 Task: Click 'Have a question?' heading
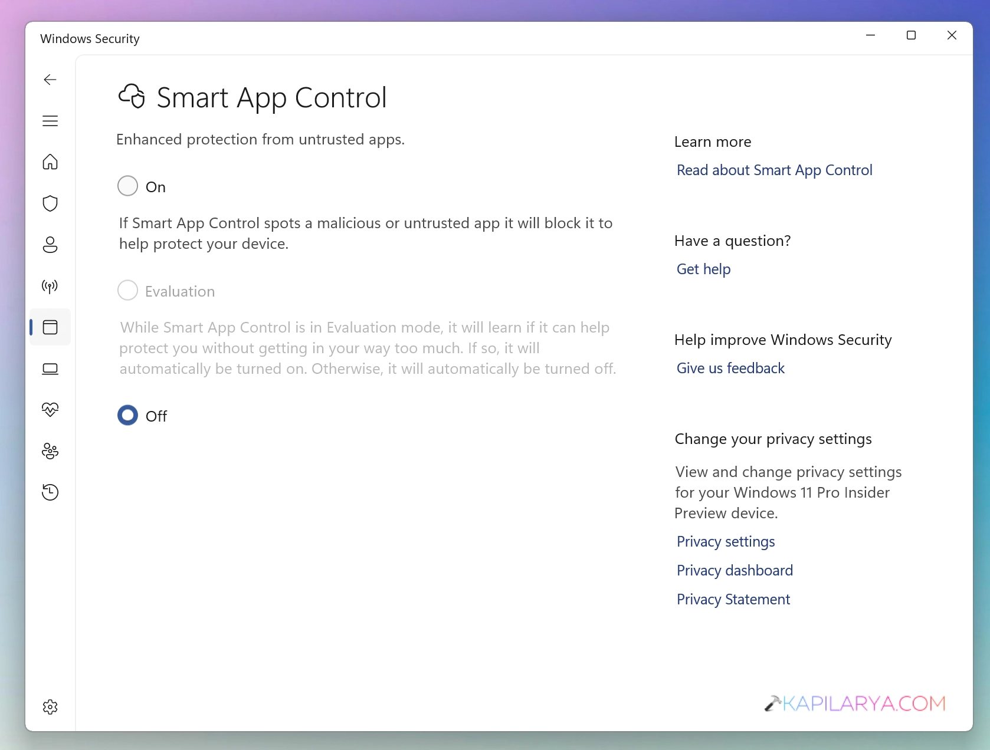(x=732, y=241)
